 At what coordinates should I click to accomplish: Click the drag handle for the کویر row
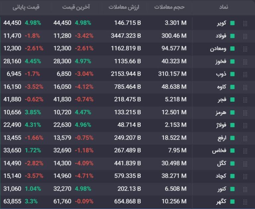click(x=245, y=23)
